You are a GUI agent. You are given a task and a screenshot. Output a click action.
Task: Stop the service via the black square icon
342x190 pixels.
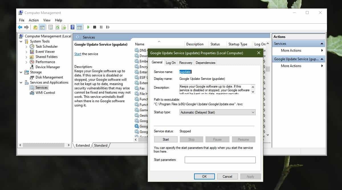pos(95,27)
